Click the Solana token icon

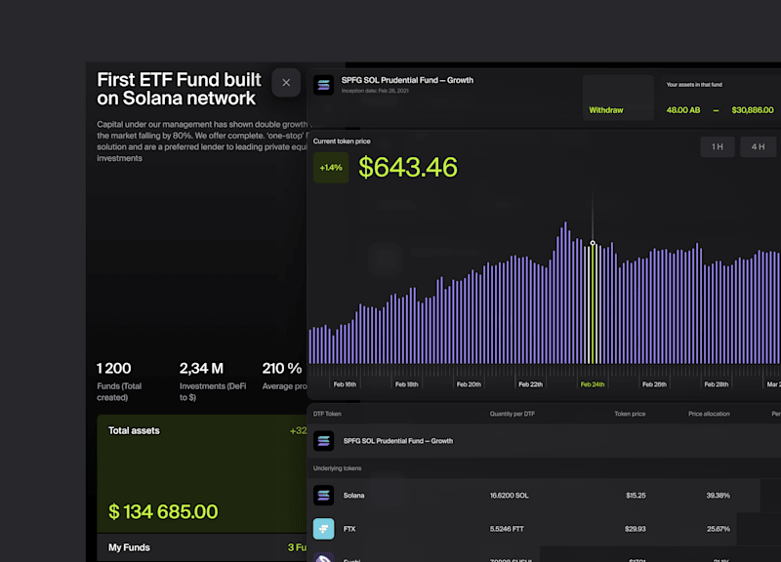[324, 496]
